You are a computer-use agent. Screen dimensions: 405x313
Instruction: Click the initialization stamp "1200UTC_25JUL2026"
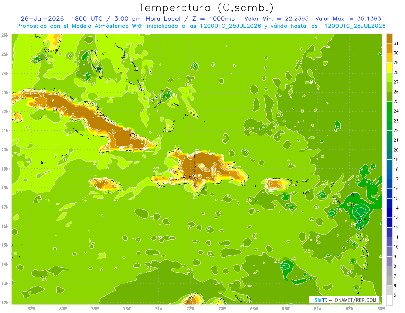pos(231,26)
